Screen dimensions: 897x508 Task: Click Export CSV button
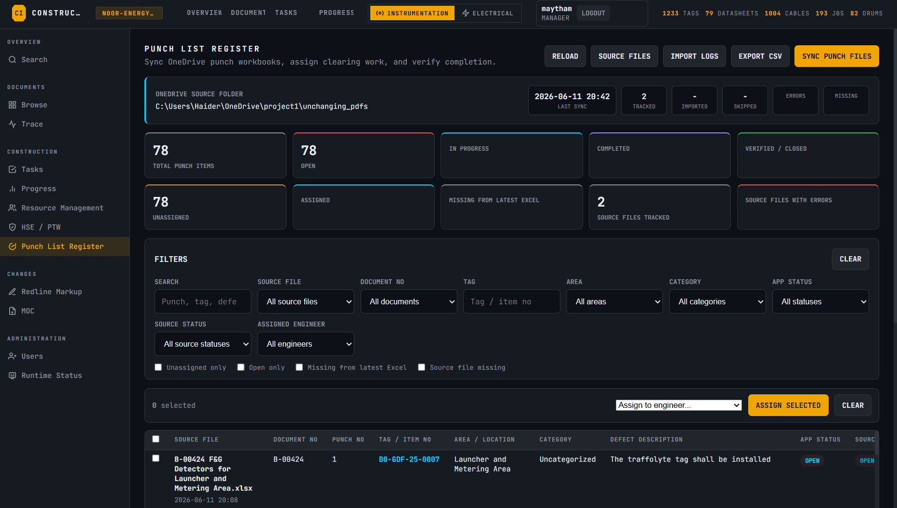[x=760, y=56]
